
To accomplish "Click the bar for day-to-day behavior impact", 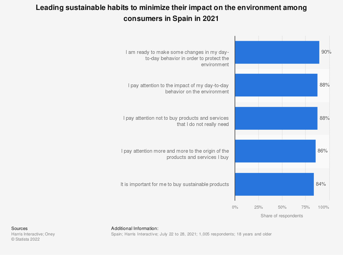I will coord(276,85).
